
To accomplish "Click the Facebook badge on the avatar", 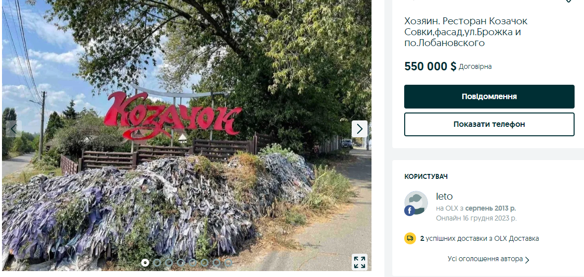I will (x=410, y=210).
